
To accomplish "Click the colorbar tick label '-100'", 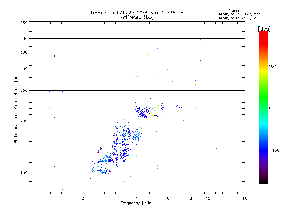I will click(274, 150).
